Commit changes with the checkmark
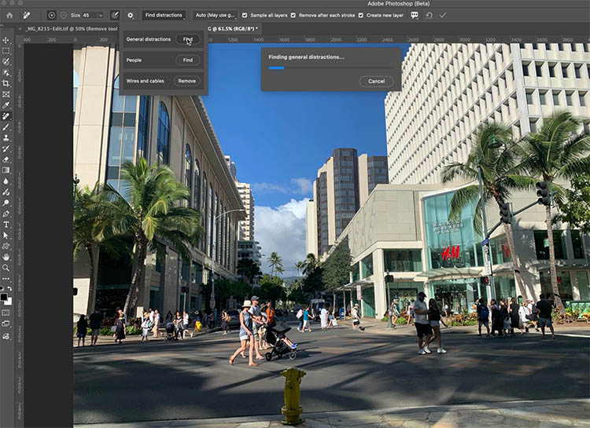The image size is (590, 428). click(443, 16)
